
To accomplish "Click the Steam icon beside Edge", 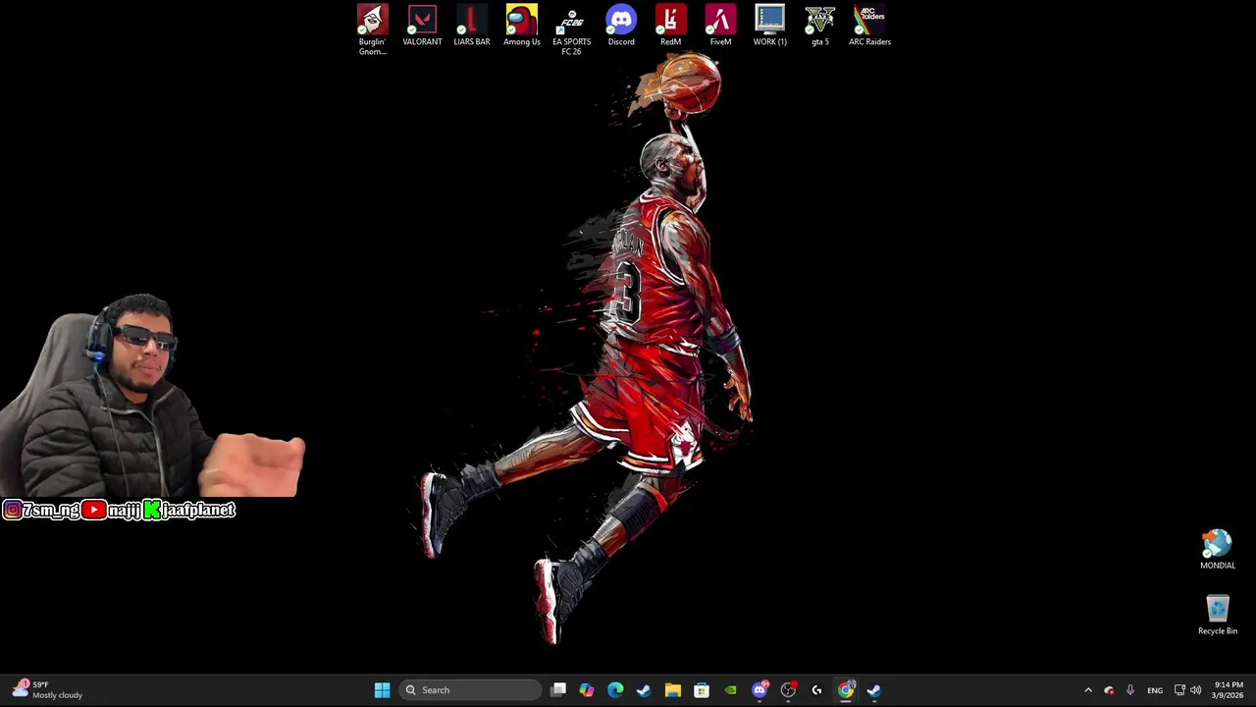I will (644, 690).
